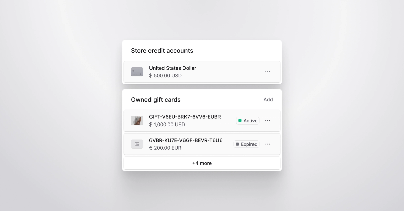Viewport: 404px width, 211px height.
Task: Select gift card code GIFT-V6EU-BRK7-6VV6-EUBR
Action: point(185,117)
